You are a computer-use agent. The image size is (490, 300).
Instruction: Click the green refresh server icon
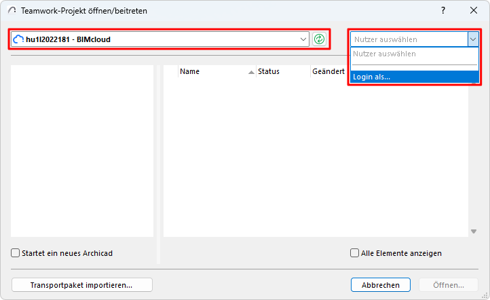pos(319,39)
